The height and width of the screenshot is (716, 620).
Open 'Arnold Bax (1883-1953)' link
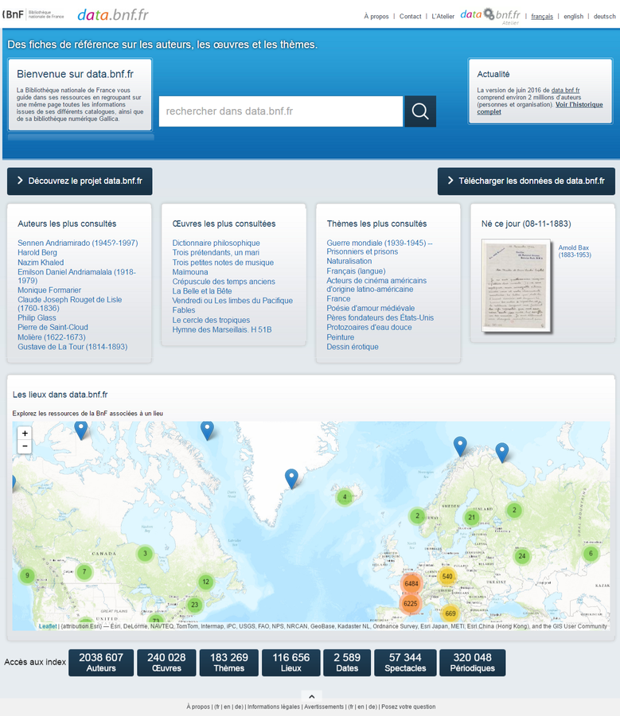tap(575, 251)
